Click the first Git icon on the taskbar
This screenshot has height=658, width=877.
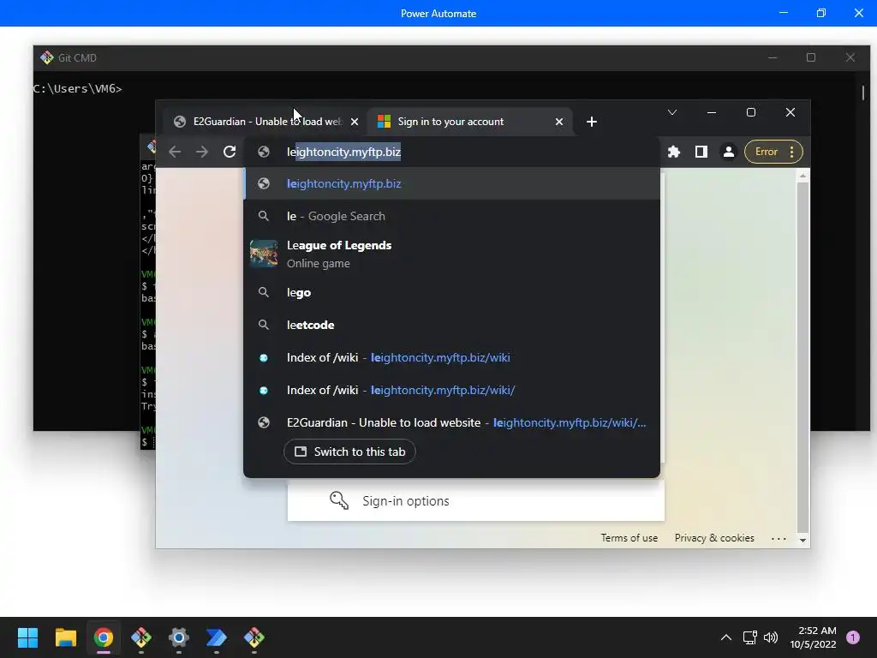tap(141, 637)
